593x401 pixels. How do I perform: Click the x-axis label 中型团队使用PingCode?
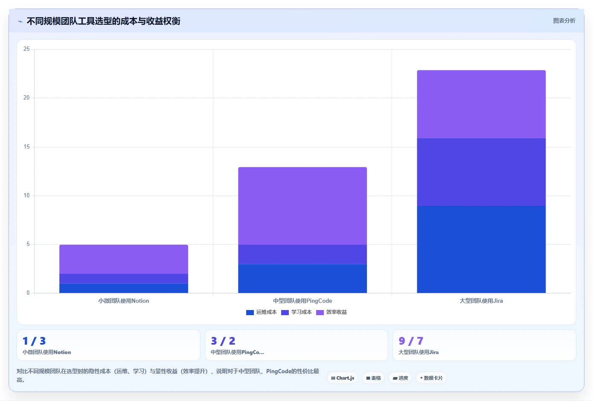coord(302,301)
